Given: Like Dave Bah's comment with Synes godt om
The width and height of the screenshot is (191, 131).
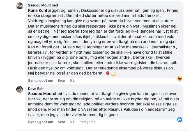Looking at the screenshot, I should [41, 122].
